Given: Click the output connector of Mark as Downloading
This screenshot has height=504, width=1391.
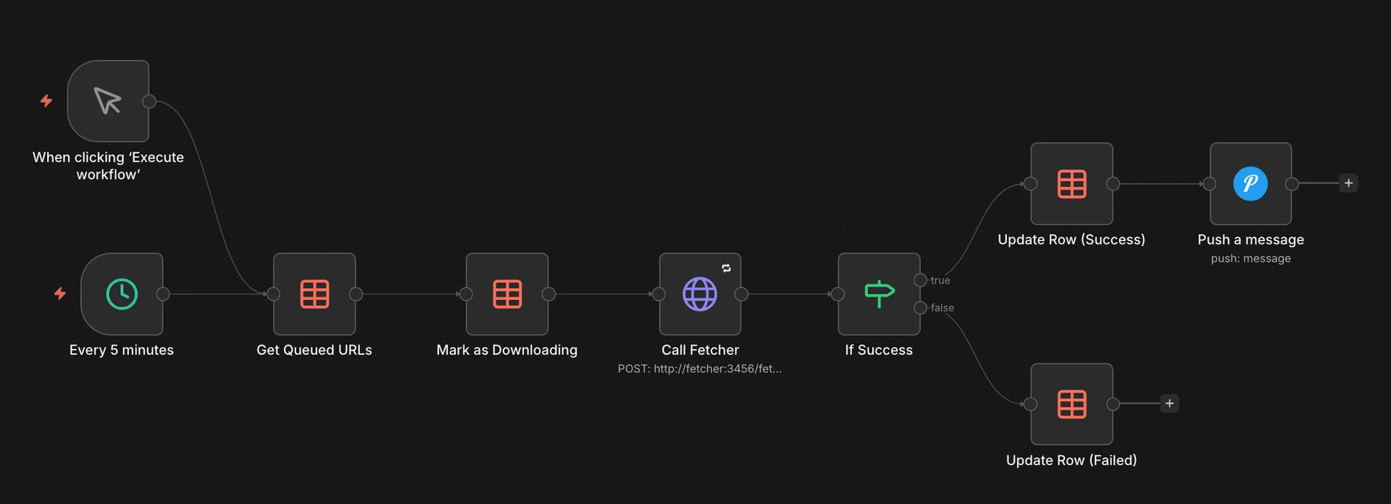Looking at the screenshot, I should pos(548,294).
